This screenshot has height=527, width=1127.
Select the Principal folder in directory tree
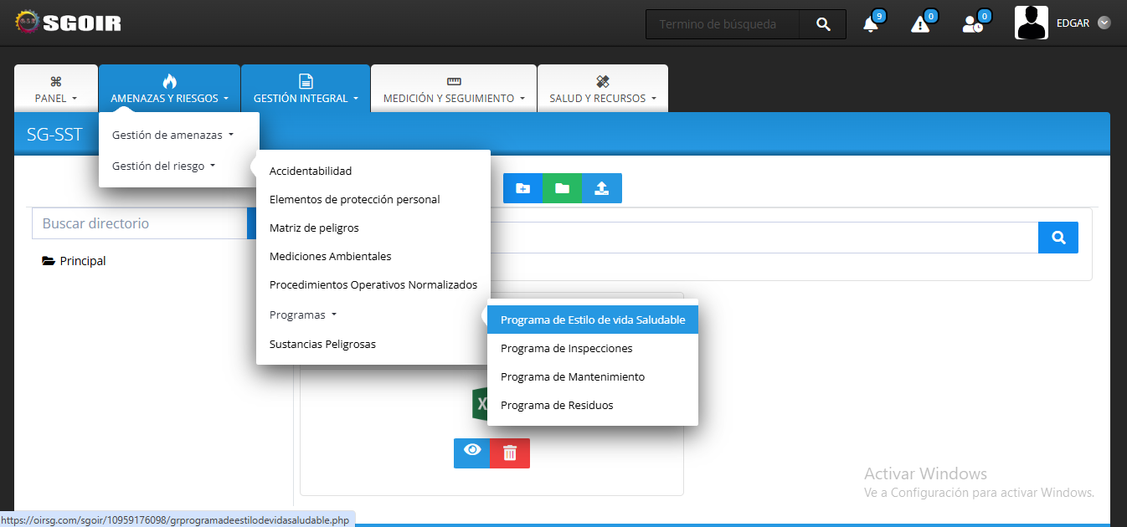82,261
